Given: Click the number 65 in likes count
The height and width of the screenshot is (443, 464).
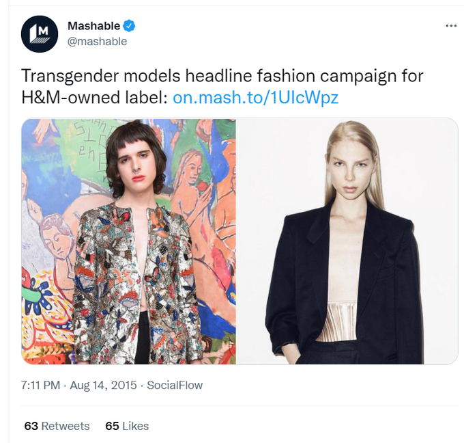Looking at the screenshot, I should (x=112, y=426).
